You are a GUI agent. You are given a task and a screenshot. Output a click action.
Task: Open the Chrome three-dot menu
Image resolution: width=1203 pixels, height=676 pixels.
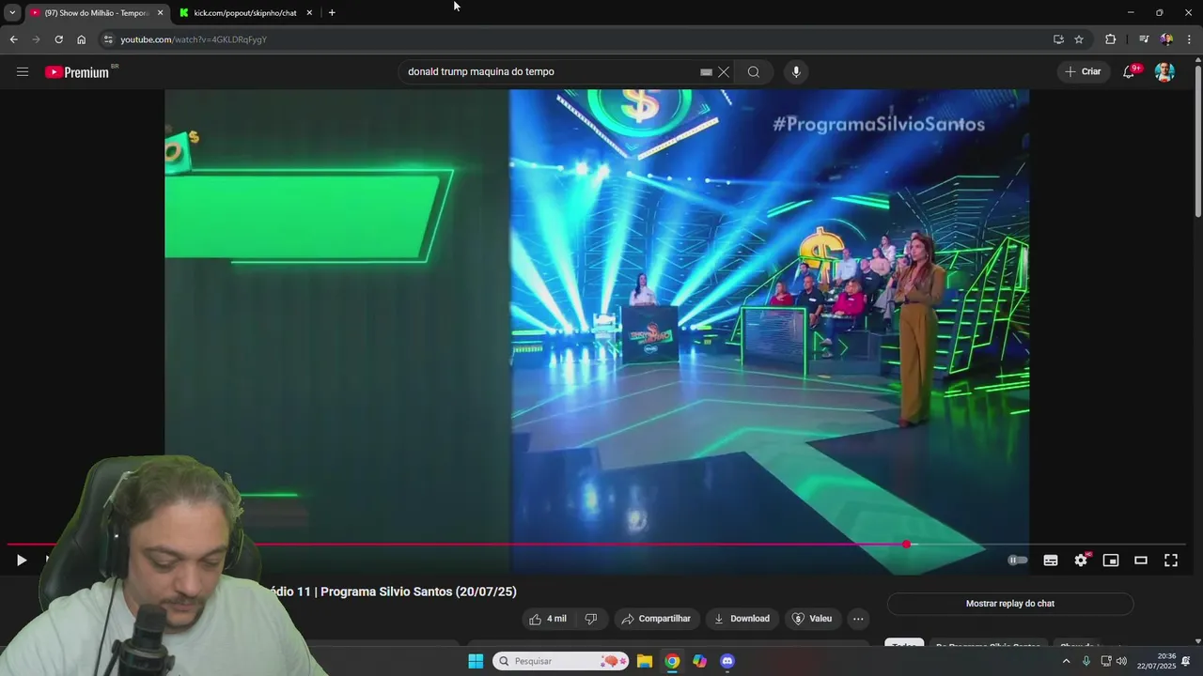pos(1189,39)
